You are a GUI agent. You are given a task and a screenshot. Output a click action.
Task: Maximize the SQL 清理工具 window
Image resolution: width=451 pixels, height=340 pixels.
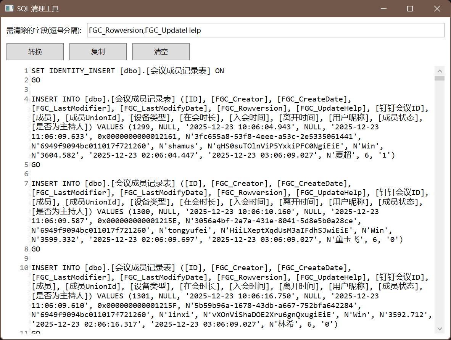(x=410, y=8)
